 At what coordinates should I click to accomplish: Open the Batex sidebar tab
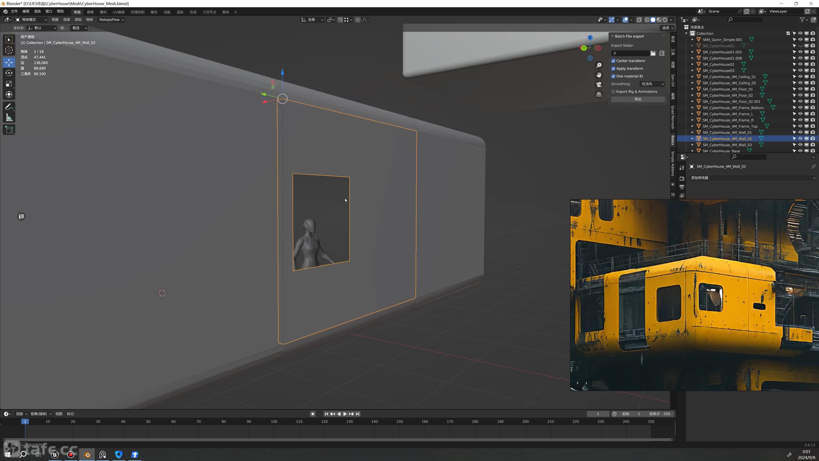tap(672, 140)
